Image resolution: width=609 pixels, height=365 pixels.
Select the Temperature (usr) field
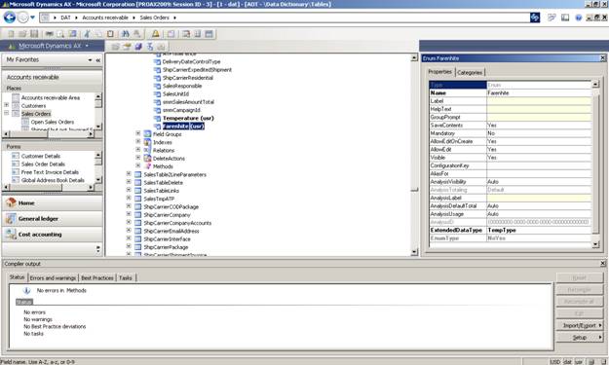coord(188,118)
